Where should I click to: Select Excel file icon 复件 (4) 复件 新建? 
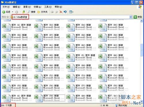[x=6, y=27]
